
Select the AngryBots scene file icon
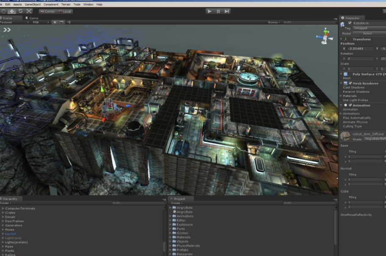pos(175,211)
